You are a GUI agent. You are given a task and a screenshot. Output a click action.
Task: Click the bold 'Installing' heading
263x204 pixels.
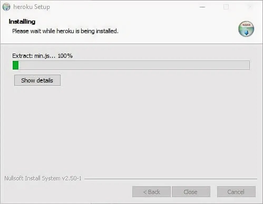coord(22,22)
